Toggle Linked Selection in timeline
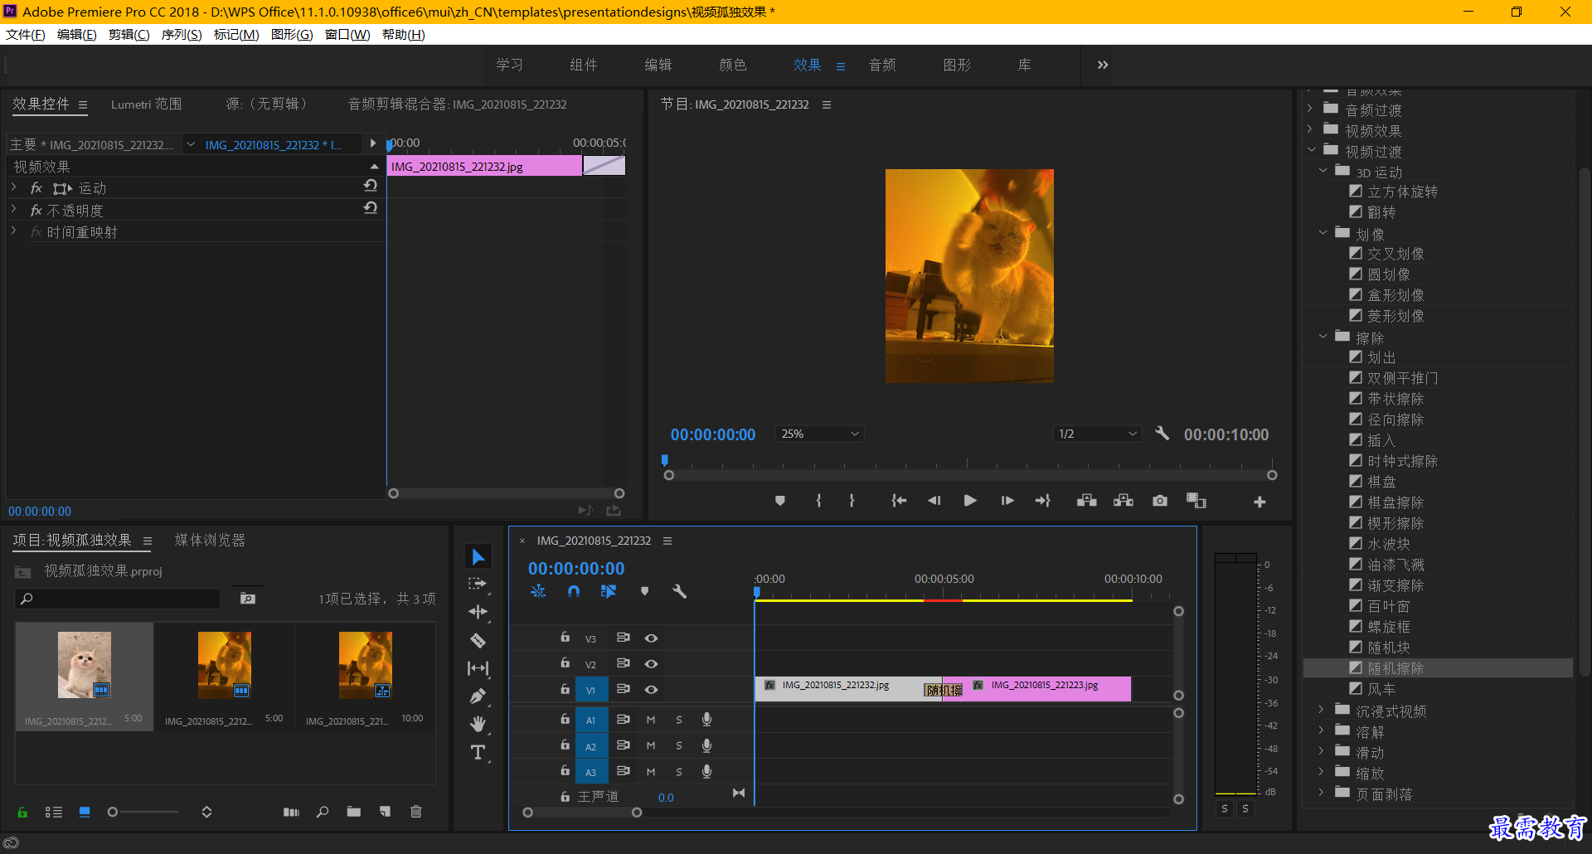1592x854 pixels. tap(609, 591)
